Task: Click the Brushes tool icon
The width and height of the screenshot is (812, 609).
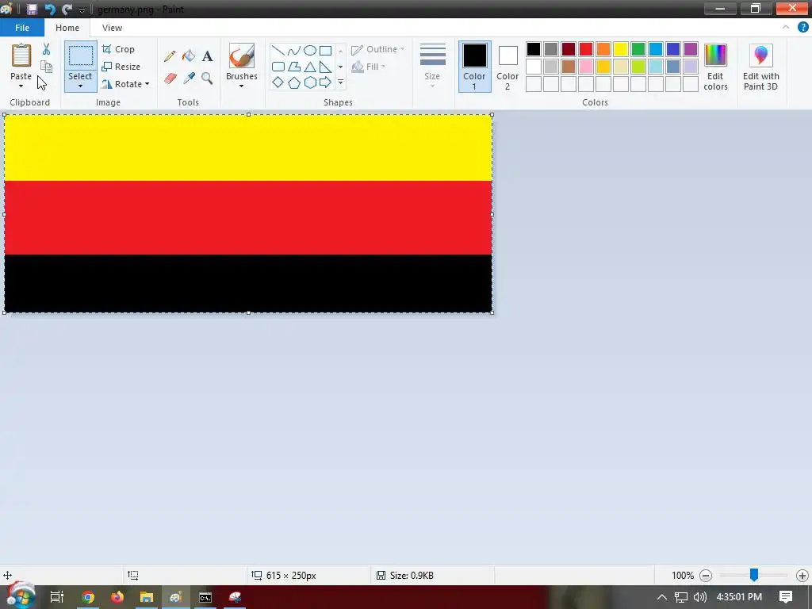Action: coord(242,56)
